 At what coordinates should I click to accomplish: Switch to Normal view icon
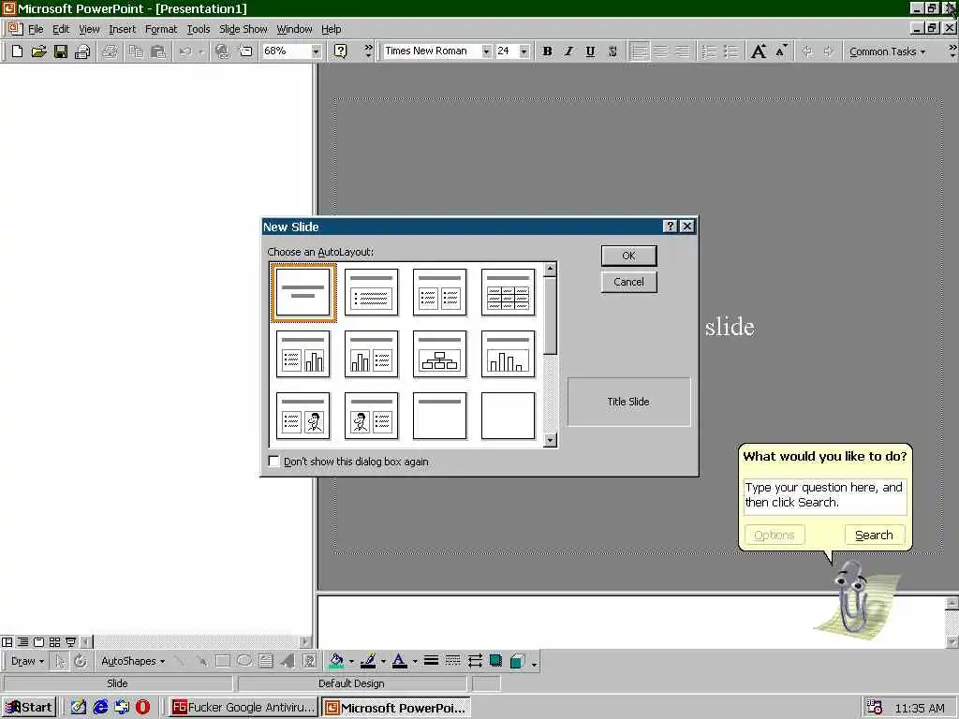click(x=7, y=642)
